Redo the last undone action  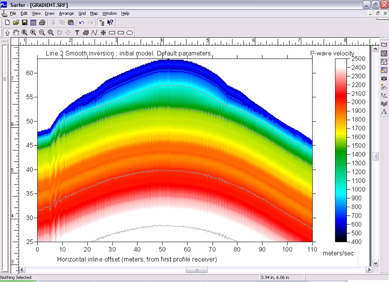click(90, 22)
